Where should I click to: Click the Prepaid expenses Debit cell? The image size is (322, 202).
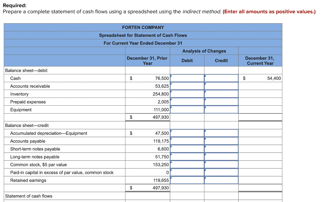(187, 102)
